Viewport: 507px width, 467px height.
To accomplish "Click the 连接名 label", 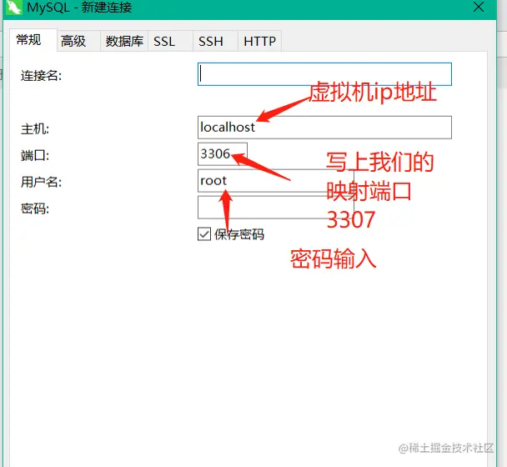I will (41, 76).
